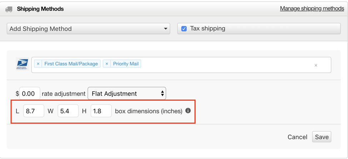The image size is (348, 159).
Task: Click the L length dimension field
Action: click(34, 111)
